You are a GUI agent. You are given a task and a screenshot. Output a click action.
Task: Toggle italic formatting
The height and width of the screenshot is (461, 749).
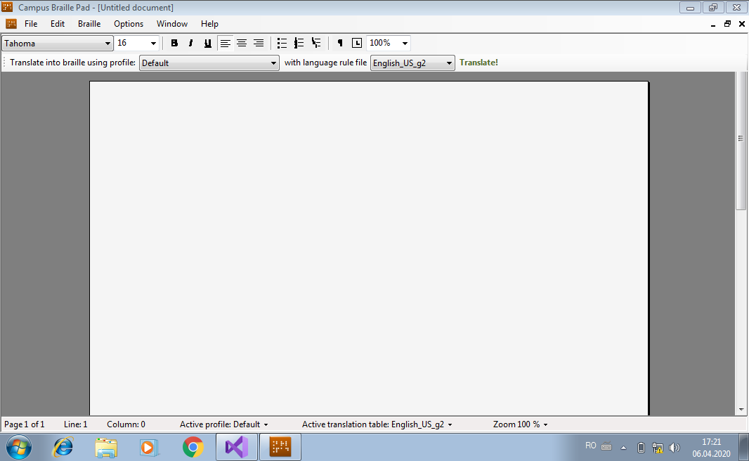(x=190, y=44)
